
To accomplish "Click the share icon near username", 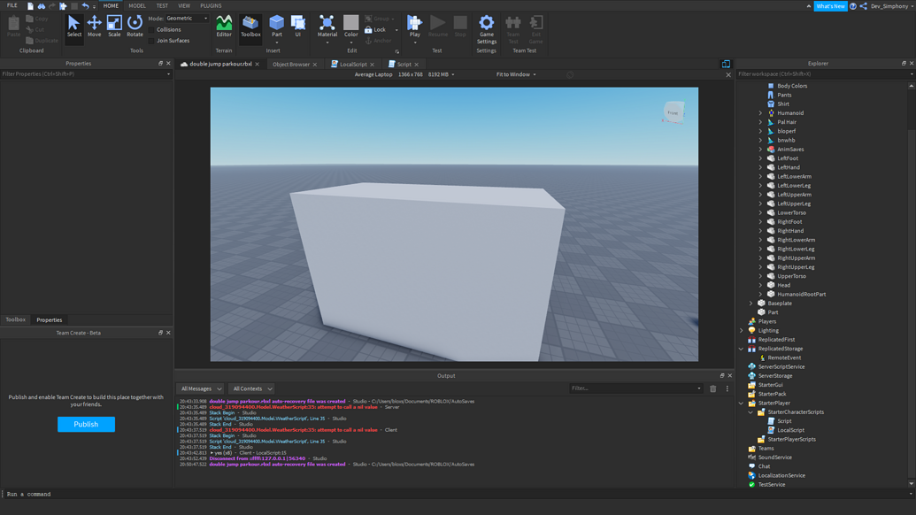I will click(864, 6).
